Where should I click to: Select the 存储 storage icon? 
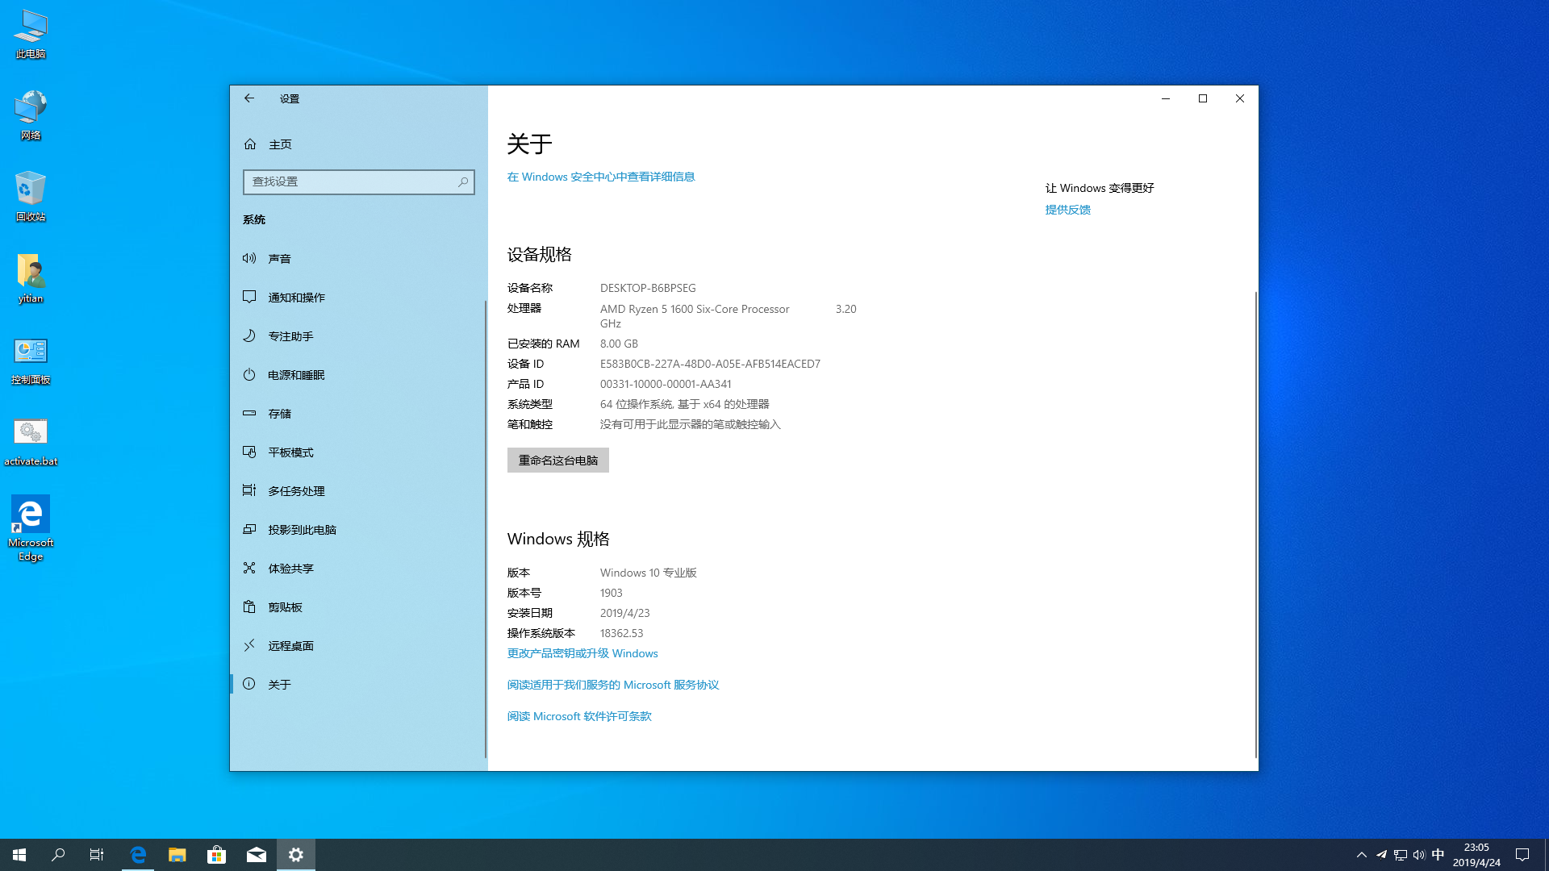click(249, 413)
